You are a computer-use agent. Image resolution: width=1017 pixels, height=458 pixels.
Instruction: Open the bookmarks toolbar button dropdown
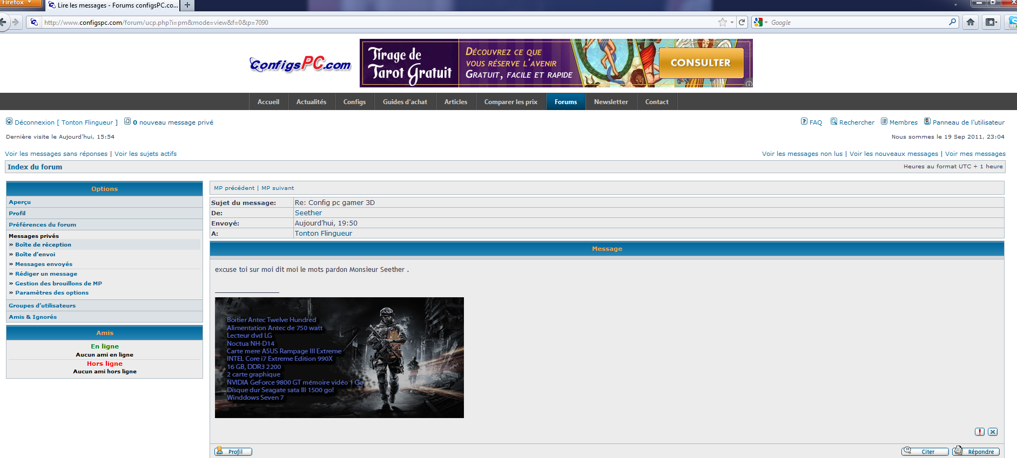pyautogui.click(x=991, y=22)
